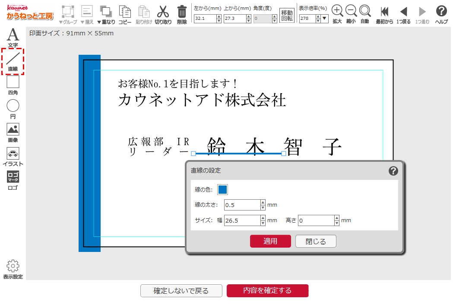Click the 線の色 blue color swatch

tap(222, 189)
